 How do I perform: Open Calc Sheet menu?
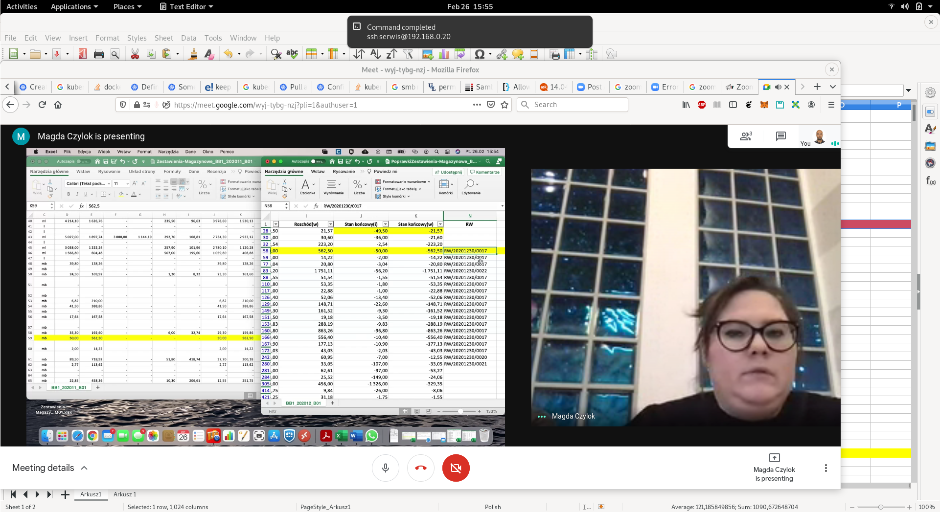(x=164, y=38)
